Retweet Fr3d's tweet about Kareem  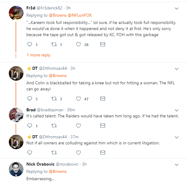pyautogui.click(x=54, y=45)
